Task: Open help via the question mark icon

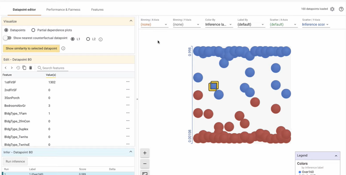Action: click(341, 9)
